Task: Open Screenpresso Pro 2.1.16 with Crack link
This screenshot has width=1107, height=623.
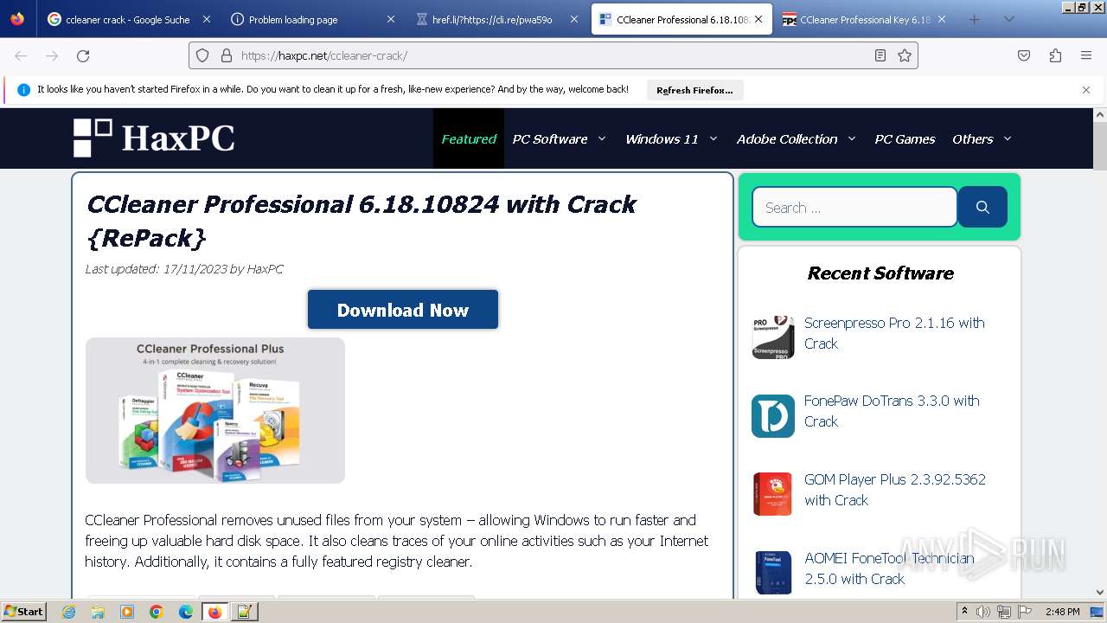Action: pos(894,333)
